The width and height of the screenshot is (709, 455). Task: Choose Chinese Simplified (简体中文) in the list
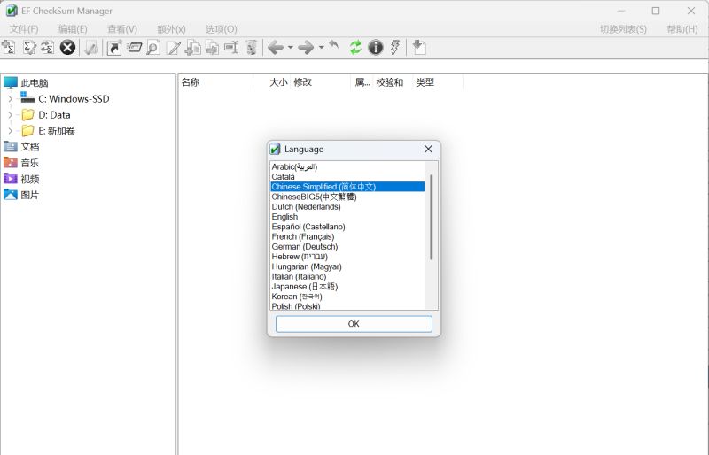(347, 187)
